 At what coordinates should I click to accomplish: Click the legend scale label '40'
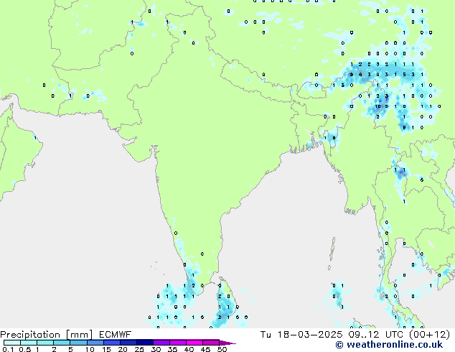189,349
